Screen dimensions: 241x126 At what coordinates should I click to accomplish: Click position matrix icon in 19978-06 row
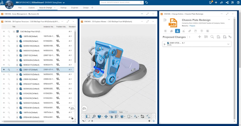(x=58, y=36)
